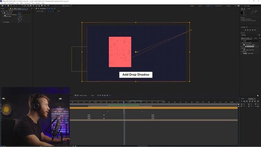
Task: Switch to the Default workspace
Action: click(192, 6)
